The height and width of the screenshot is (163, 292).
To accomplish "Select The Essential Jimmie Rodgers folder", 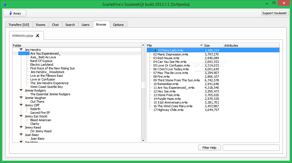I will point(50,94).
